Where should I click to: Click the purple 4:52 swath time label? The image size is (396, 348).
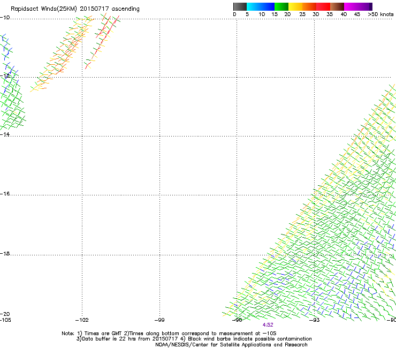pyautogui.click(x=268, y=325)
